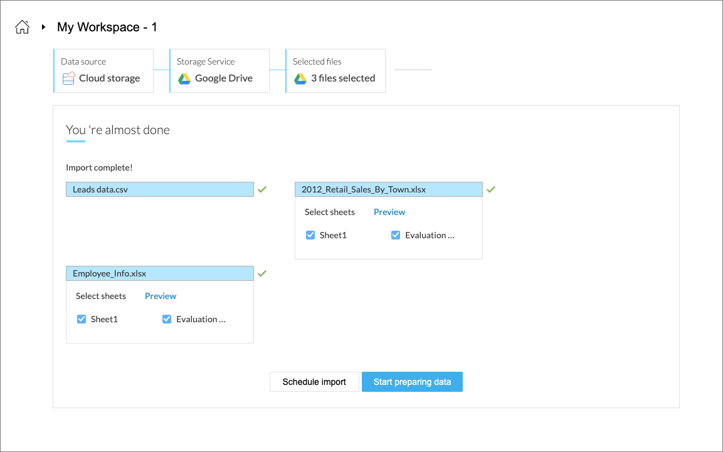723x452 pixels.
Task: Click the checkmark beside Employee_Info.xlsx
Action: (x=262, y=273)
